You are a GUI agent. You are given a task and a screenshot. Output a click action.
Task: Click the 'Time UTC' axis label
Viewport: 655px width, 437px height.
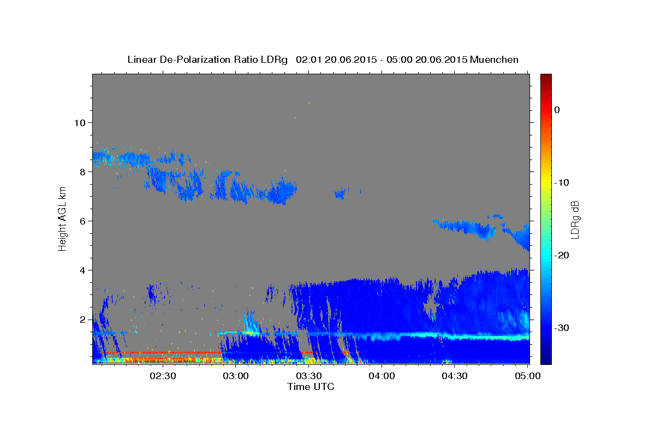click(x=311, y=387)
